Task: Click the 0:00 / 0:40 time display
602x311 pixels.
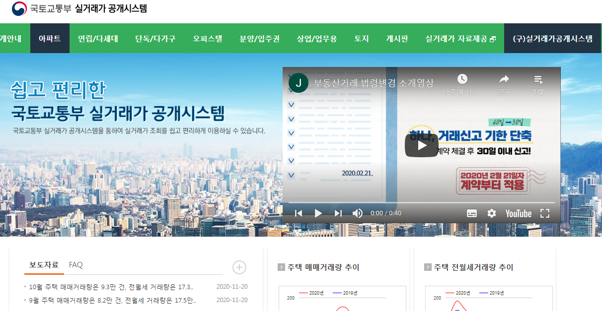Action: point(386,213)
